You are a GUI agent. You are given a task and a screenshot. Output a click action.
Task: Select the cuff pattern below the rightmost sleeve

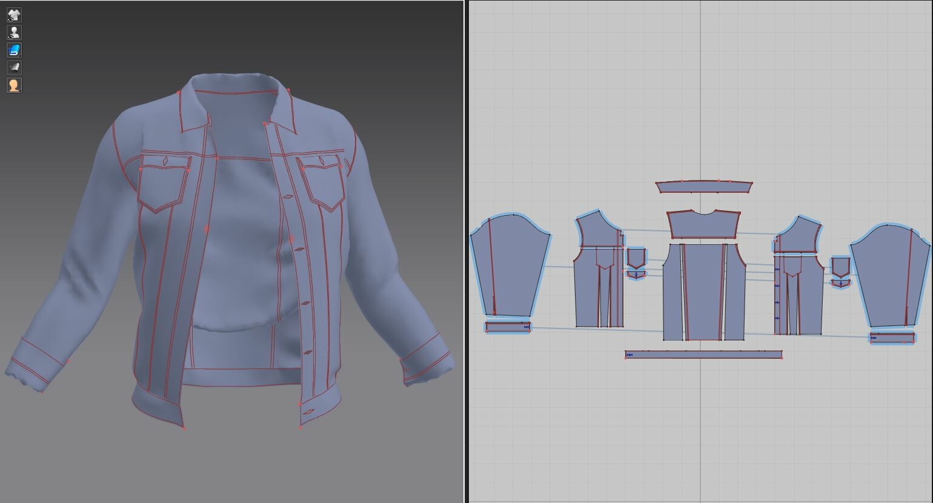point(892,338)
